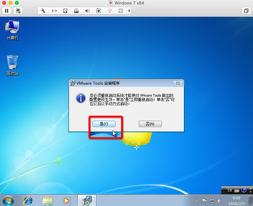Open Action Center flag icon

(204, 201)
